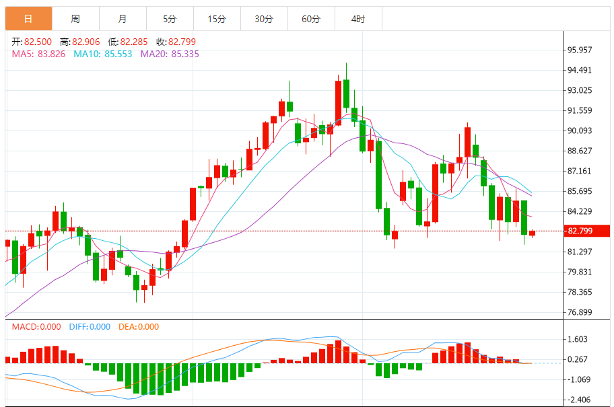Click the 90.093 price axis label
The width and height of the screenshot is (614, 407).
pyautogui.click(x=580, y=131)
